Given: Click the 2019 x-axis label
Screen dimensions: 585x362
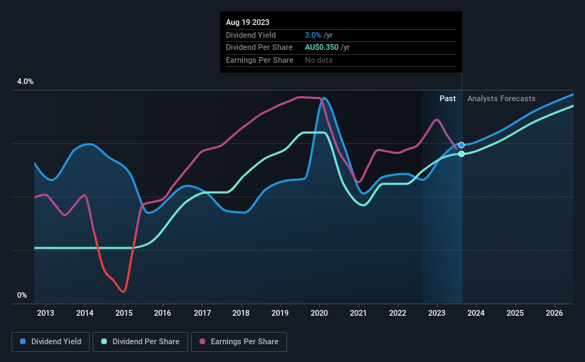Looking at the screenshot, I should [x=280, y=313].
